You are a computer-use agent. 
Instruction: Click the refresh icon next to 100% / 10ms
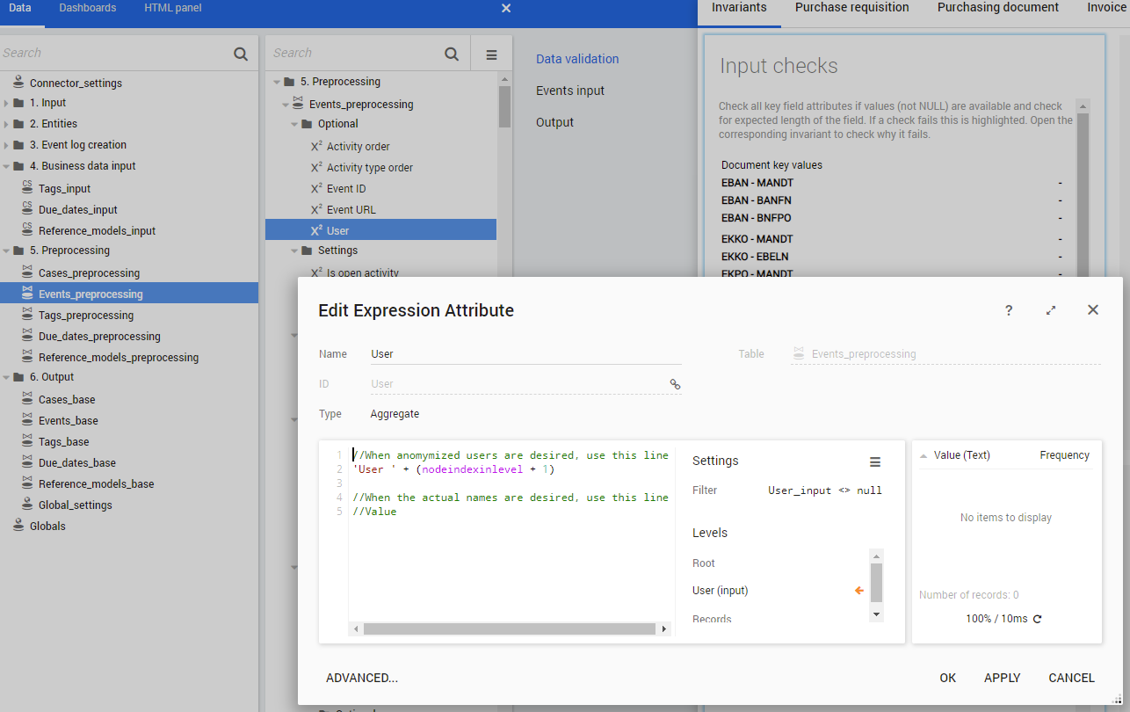pyautogui.click(x=1038, y=619)
